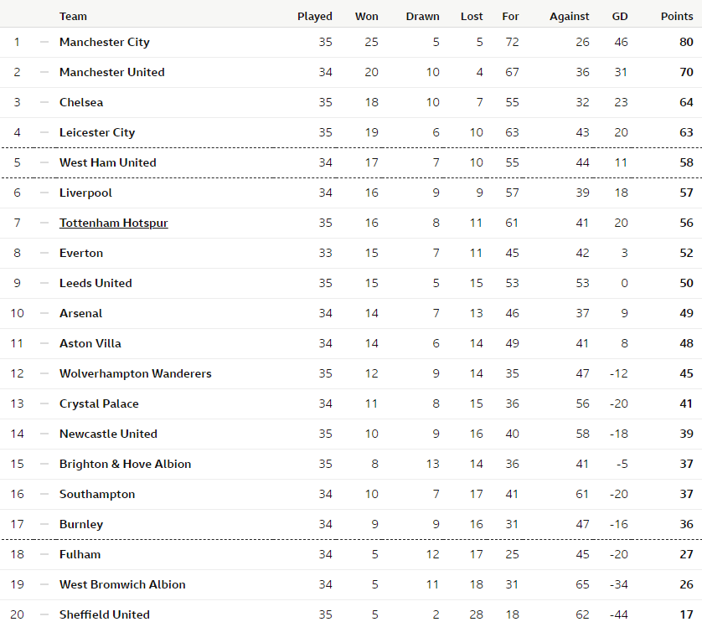Viewport: 702px width, 627px height.
Task: Select West Bromwich Albion in the table
Action: pos(122,584)
